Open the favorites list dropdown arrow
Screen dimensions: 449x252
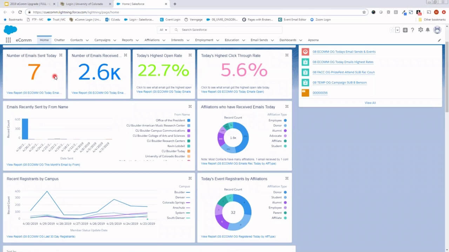click(397, 30)
